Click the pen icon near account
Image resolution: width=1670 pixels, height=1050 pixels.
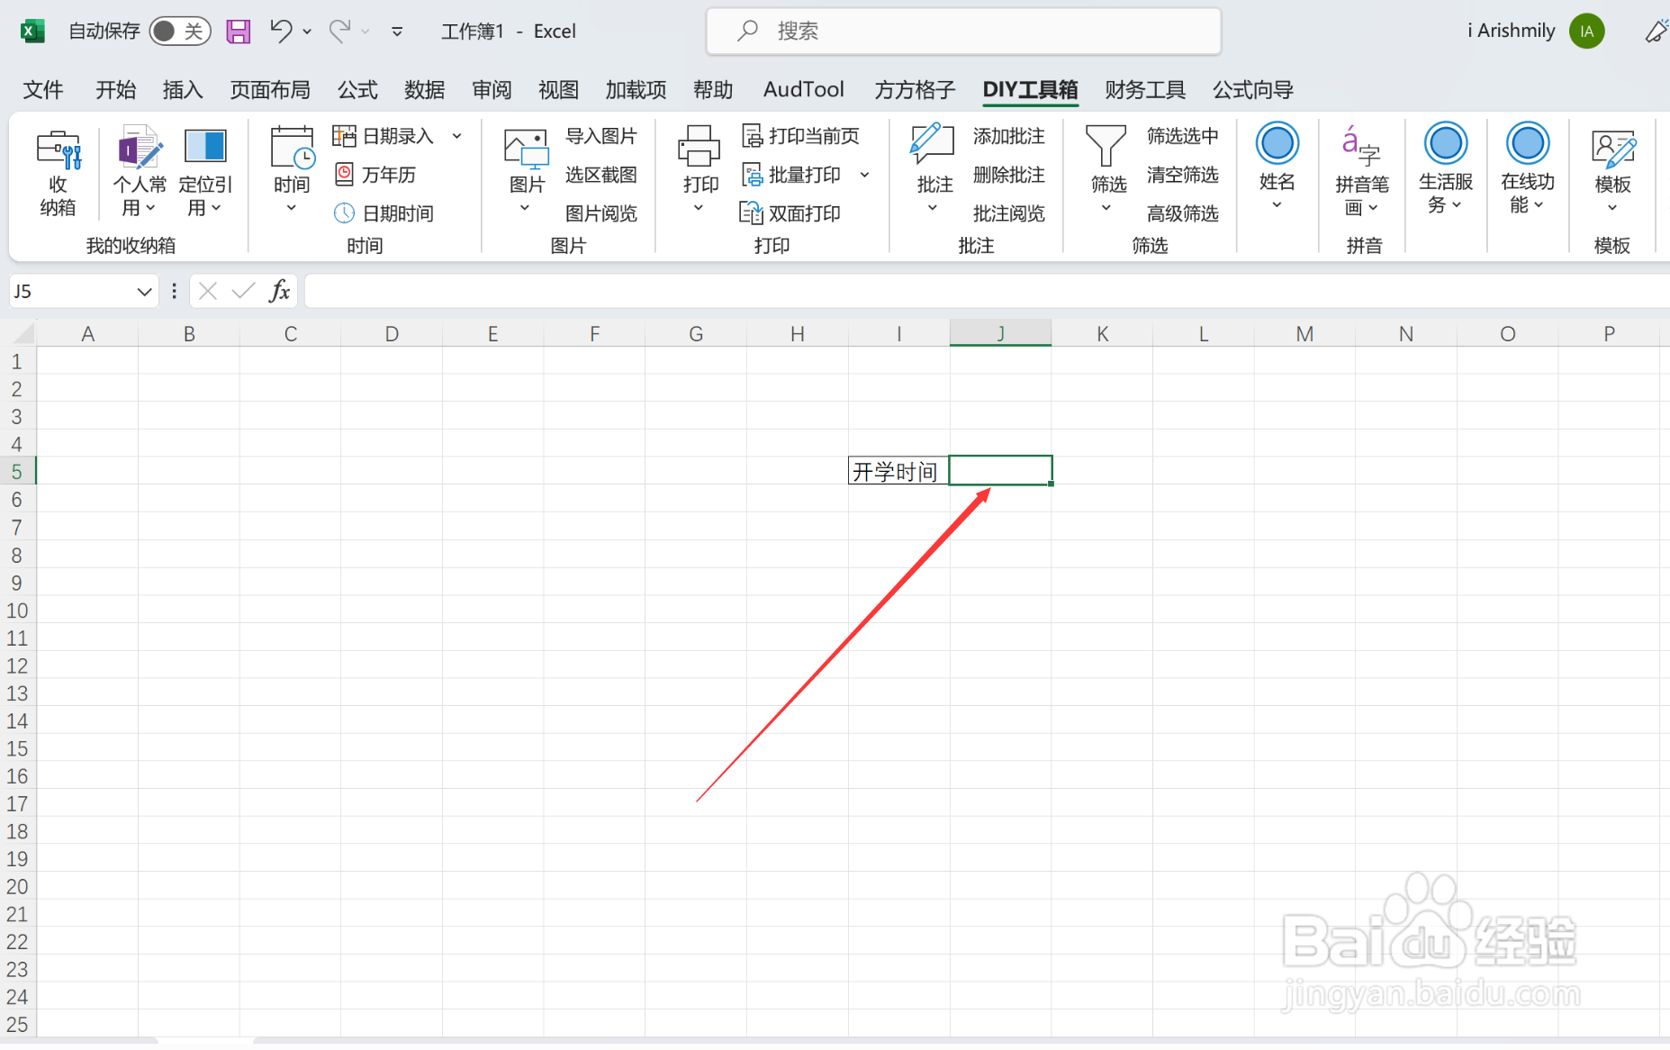[1656, 32]
